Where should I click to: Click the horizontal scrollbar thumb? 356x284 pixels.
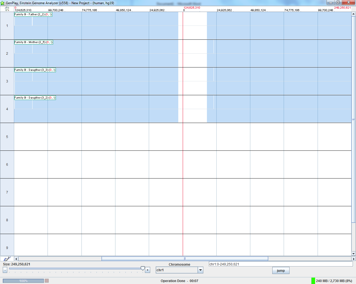pyautogui.click(x=185, y=259)
